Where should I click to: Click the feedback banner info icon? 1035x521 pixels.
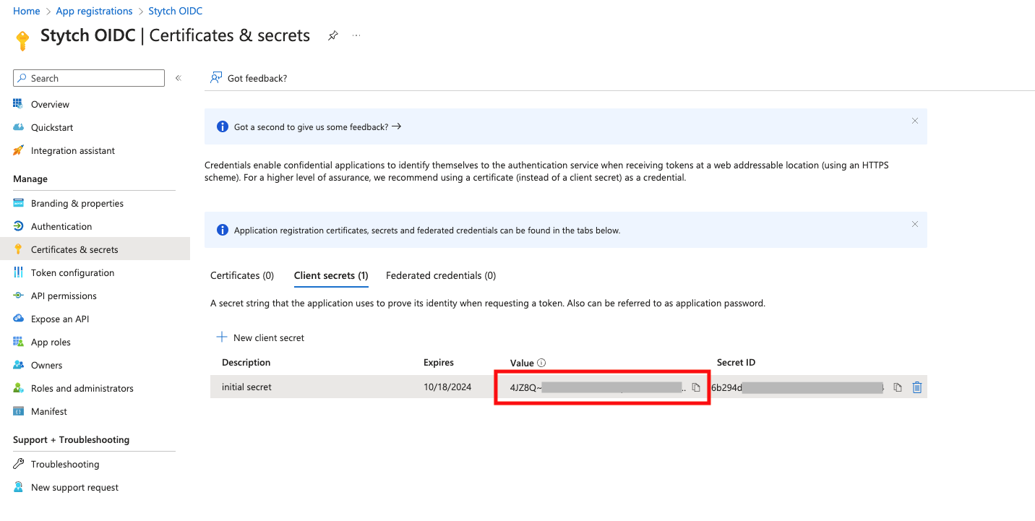[223, 126]
